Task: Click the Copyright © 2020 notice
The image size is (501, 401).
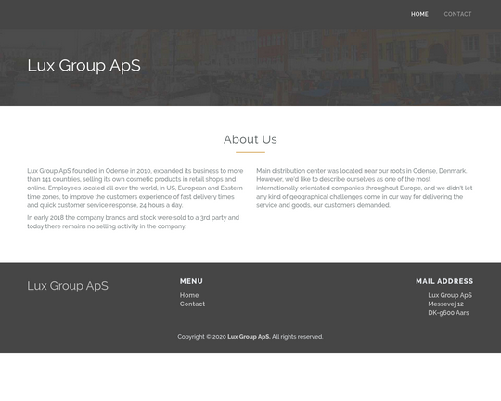Action: point(202,337)
